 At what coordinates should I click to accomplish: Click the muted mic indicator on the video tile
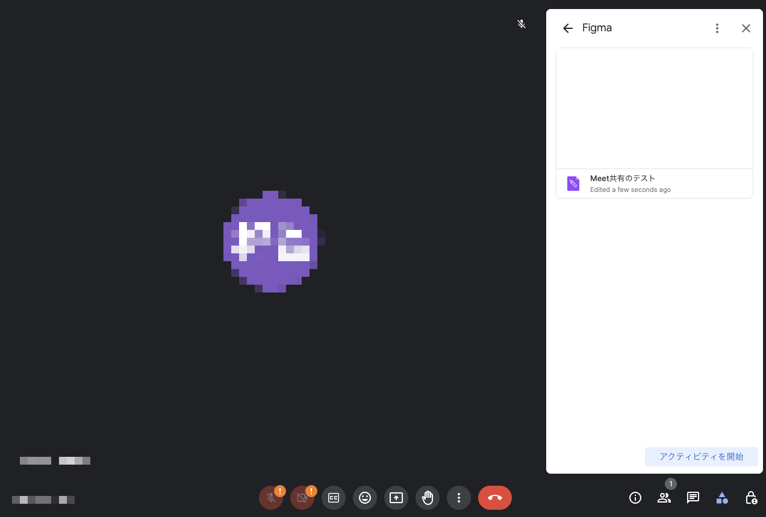point(522,24)
